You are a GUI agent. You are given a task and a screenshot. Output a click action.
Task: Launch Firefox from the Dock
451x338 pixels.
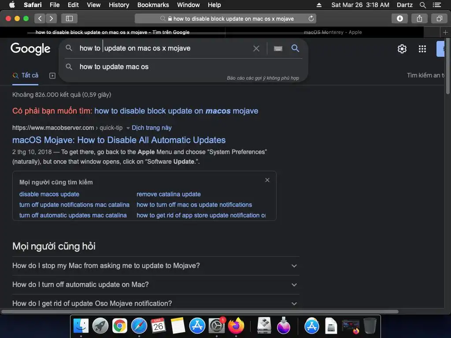[236, 326]
